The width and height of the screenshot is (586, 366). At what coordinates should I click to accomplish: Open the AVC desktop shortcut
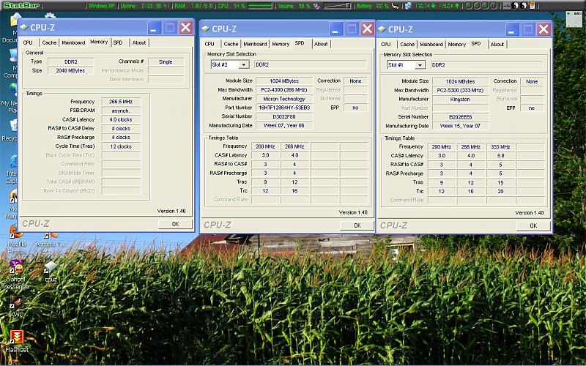tap(15, 302)
